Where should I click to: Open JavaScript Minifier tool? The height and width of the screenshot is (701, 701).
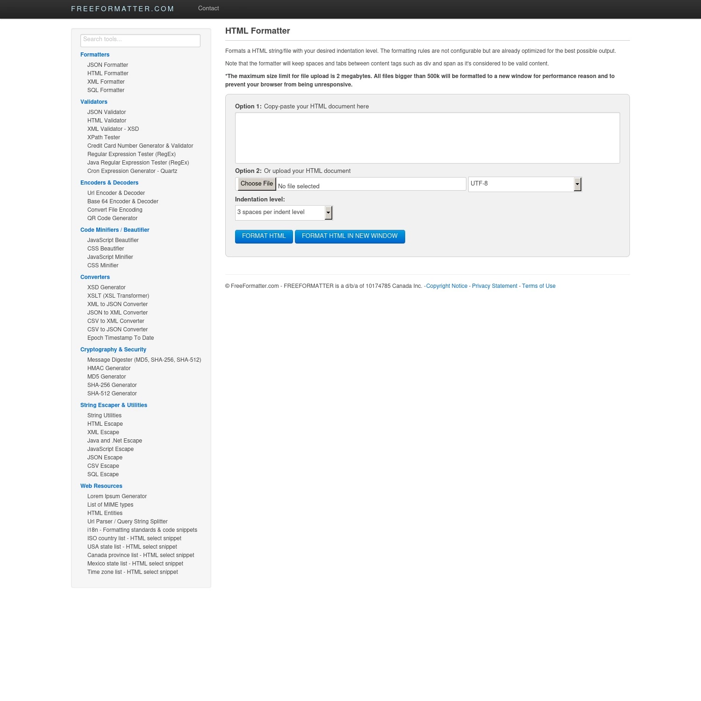pos(110,257)
